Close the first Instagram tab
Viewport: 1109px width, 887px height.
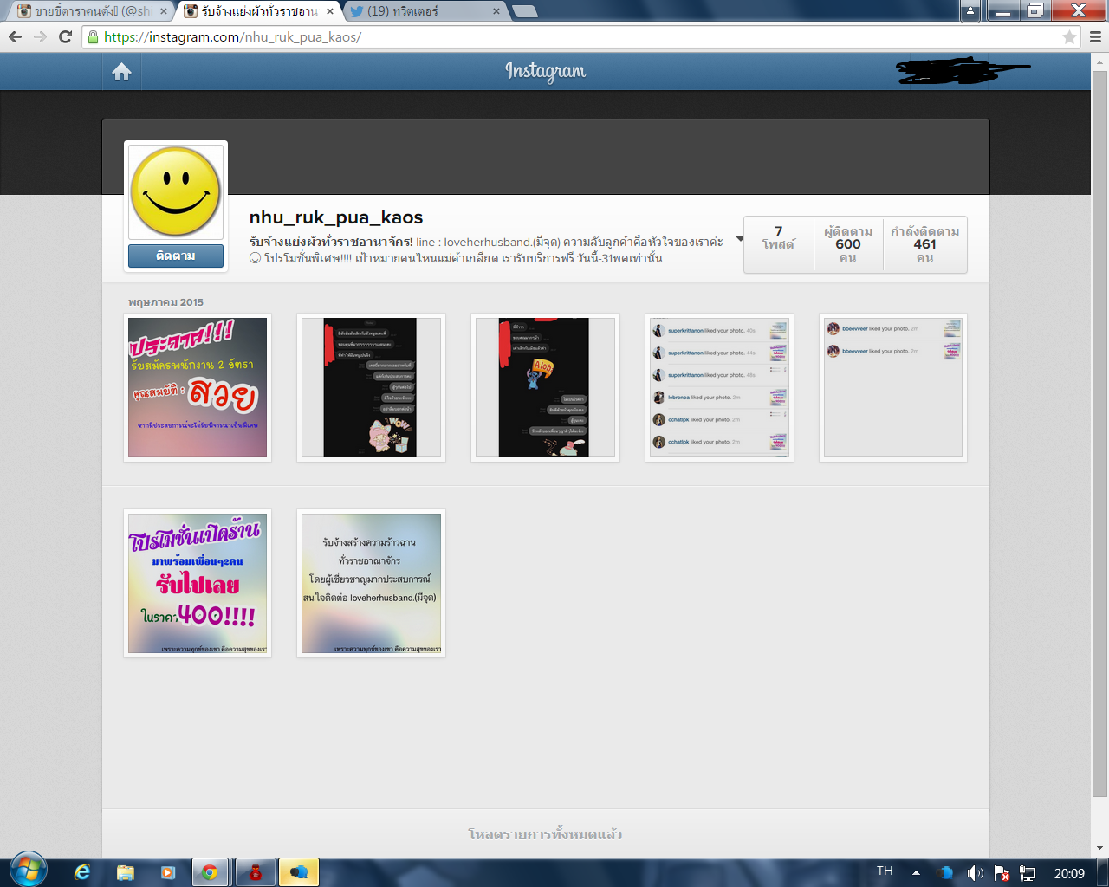[165, 11]
